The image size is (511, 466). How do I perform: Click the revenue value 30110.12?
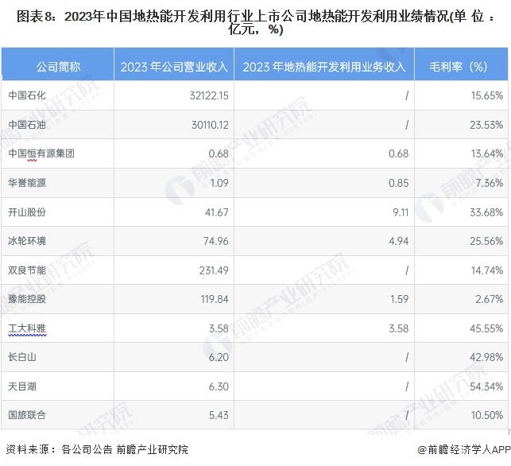210,125
